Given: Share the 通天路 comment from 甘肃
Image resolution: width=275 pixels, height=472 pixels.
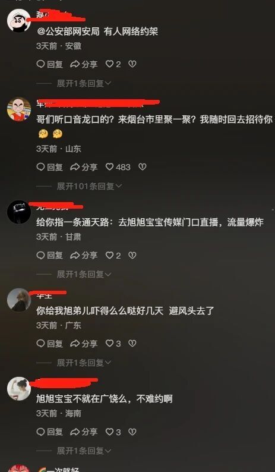Looking at the screenshot, I should pos(84,256).
